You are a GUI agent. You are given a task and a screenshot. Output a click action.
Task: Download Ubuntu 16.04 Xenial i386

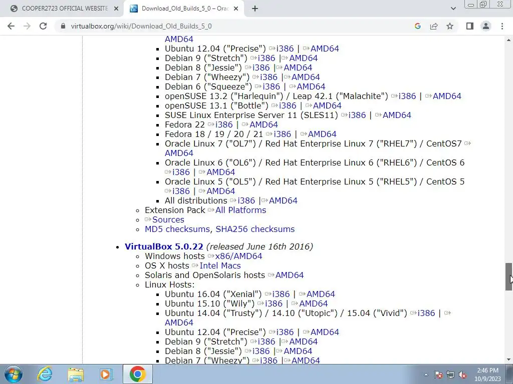click(281, 294)
